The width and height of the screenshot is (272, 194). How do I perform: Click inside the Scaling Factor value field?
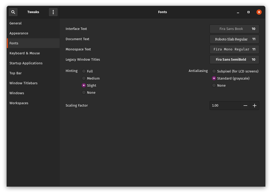(224, 105)
